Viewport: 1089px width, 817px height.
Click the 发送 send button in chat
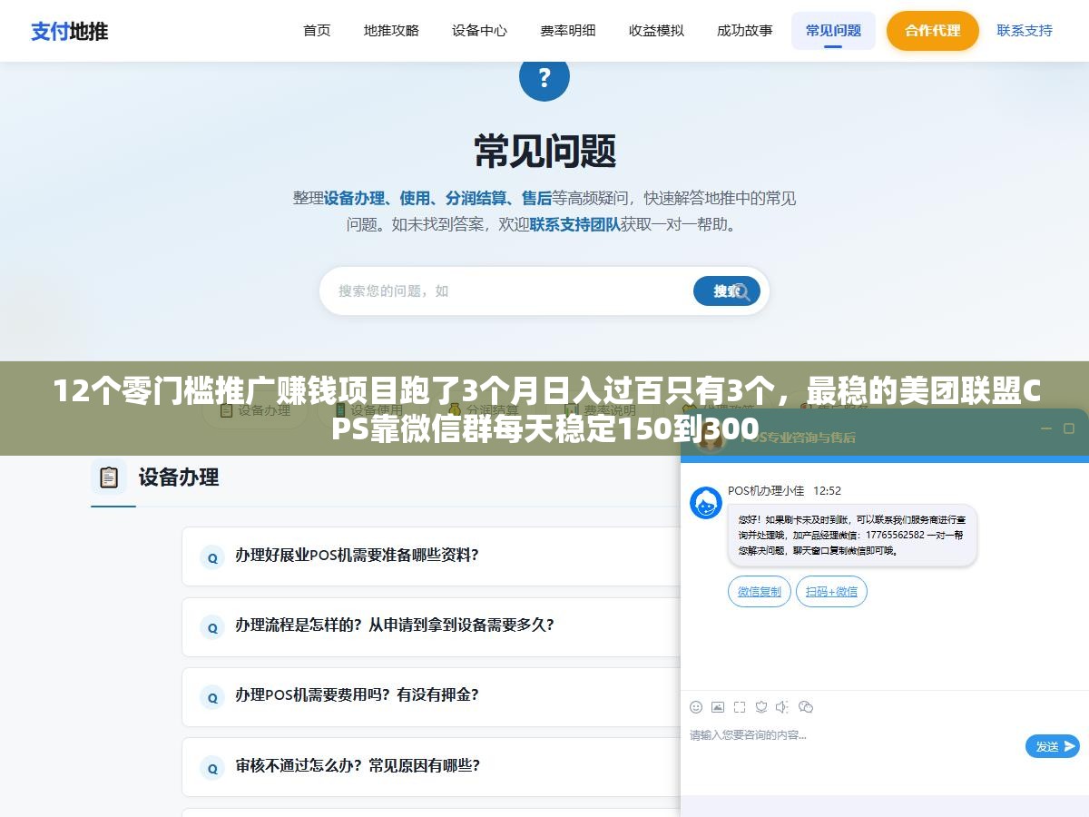point(1053,746)
